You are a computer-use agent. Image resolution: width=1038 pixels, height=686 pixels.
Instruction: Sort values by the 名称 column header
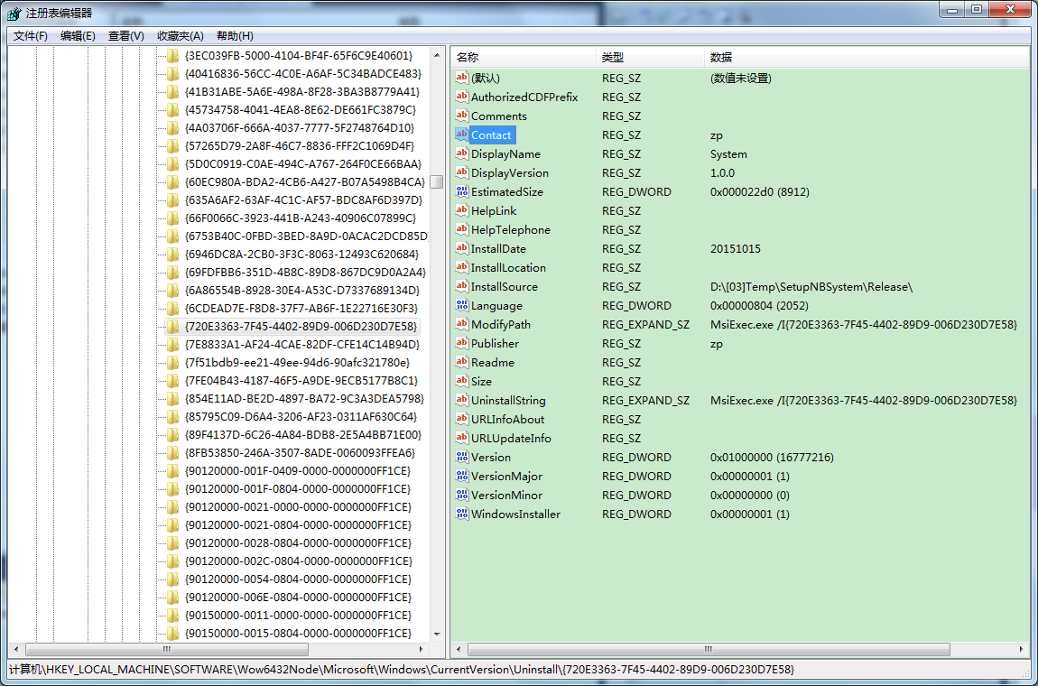click(x=524, y=58)
